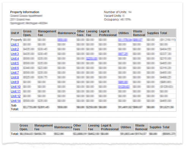186x149 pixels.
Task: Open the Unit 8 link
Action: point(15,77)
